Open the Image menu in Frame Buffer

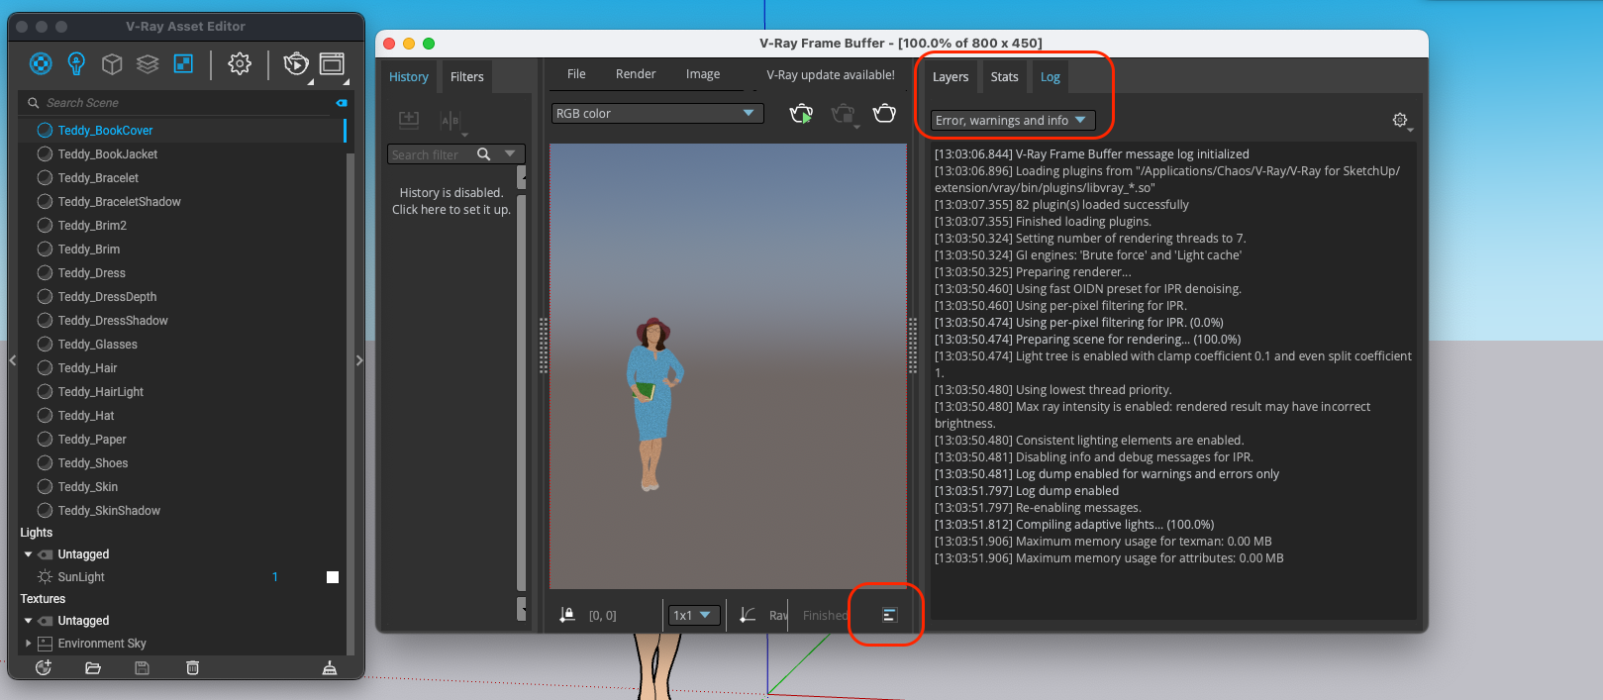point(703,74)
